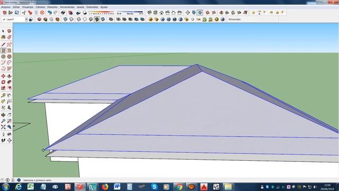Activate the Move tool

pos(3,76)
